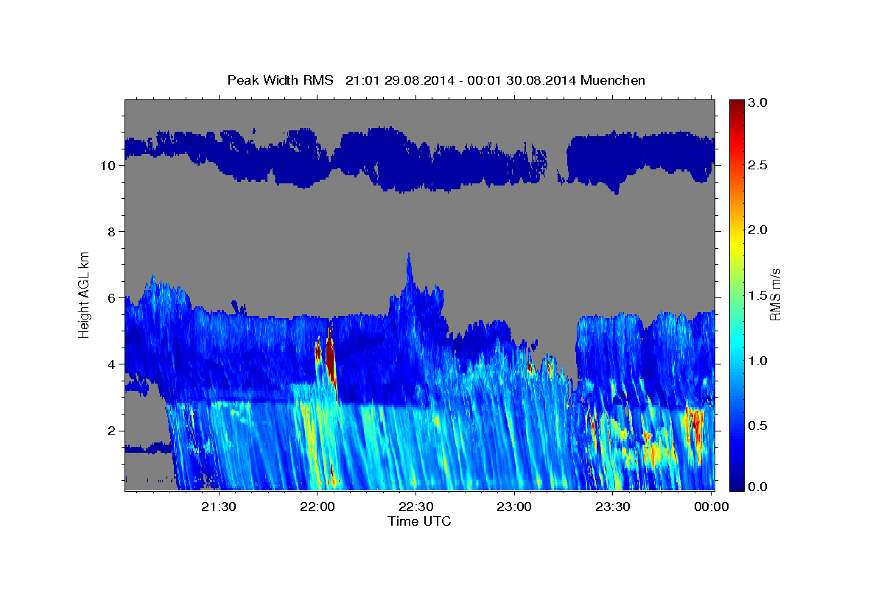Click the height tick label 6
The image size is (884, 589).
click(x=110, y=298)
